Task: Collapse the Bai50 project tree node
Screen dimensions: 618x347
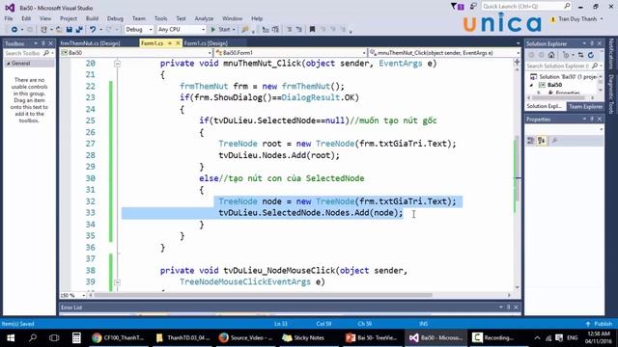Action: coord(531,85)
